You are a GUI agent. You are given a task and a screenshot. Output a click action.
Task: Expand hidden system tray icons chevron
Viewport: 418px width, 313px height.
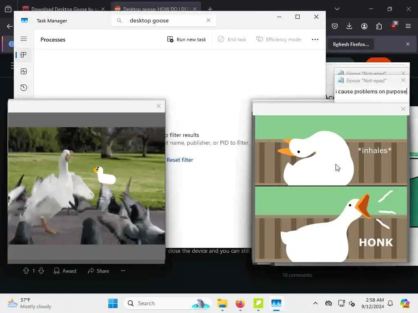click(316, 303)
